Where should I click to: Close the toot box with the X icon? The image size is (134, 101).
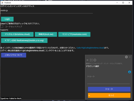pyautogui.click(x=87, y=60)
